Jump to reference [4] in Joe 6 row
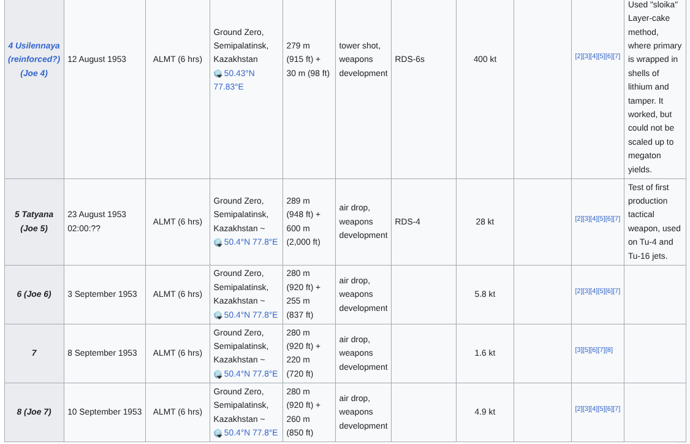Screen dimensions: 690x444 coord(594,291)
